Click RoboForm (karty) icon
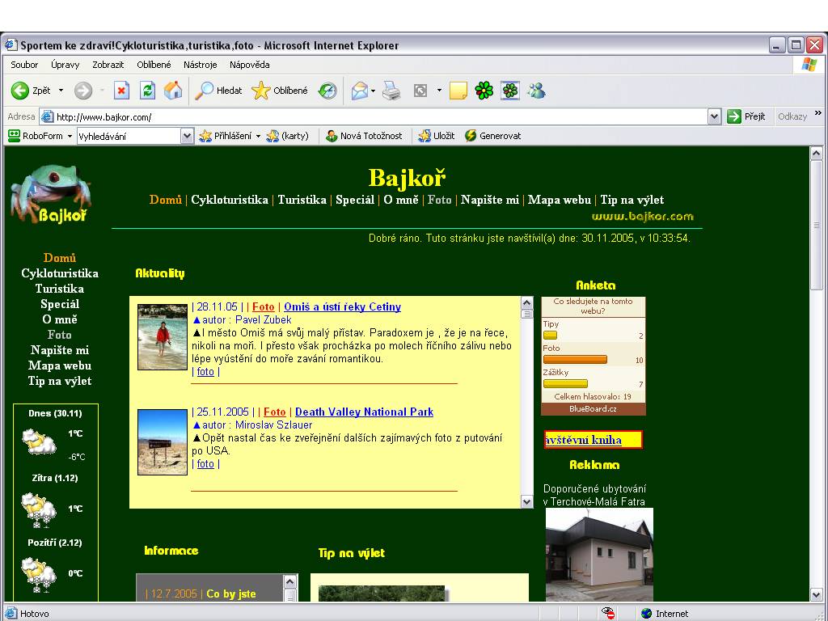The width and height of the screenshot is (828, 621). [x=272, y=136]
